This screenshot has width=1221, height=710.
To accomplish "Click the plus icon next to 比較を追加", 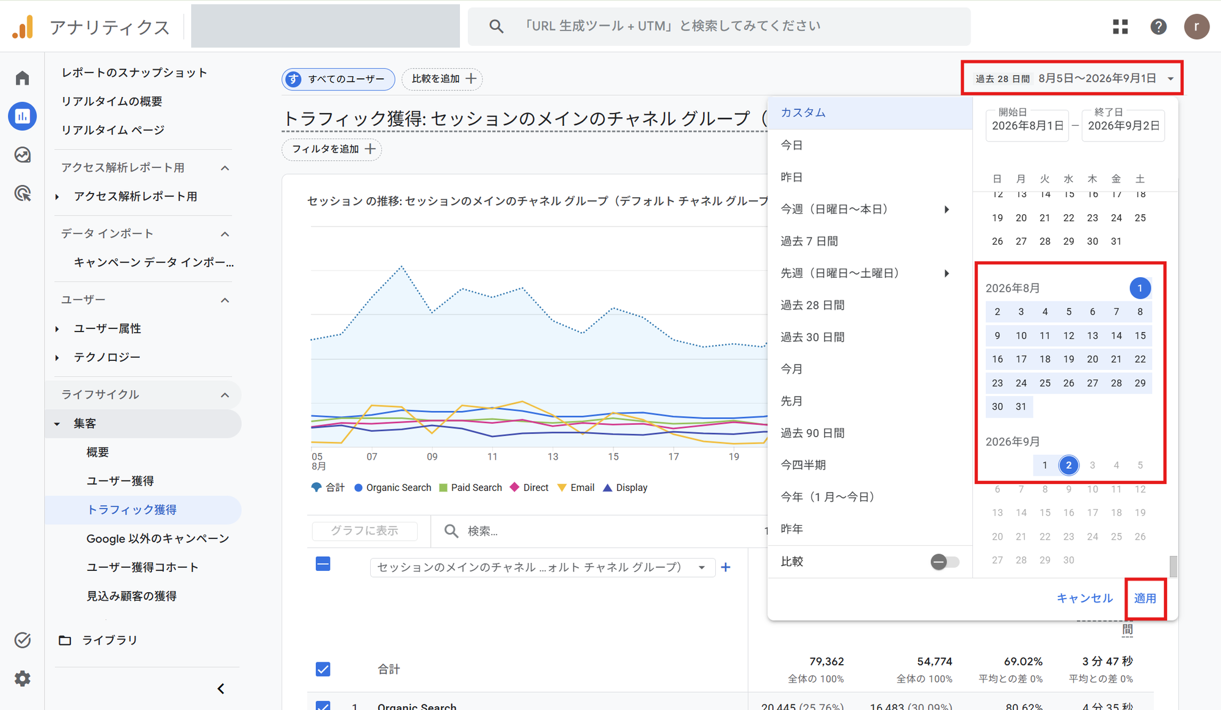I will click(471, 79).
